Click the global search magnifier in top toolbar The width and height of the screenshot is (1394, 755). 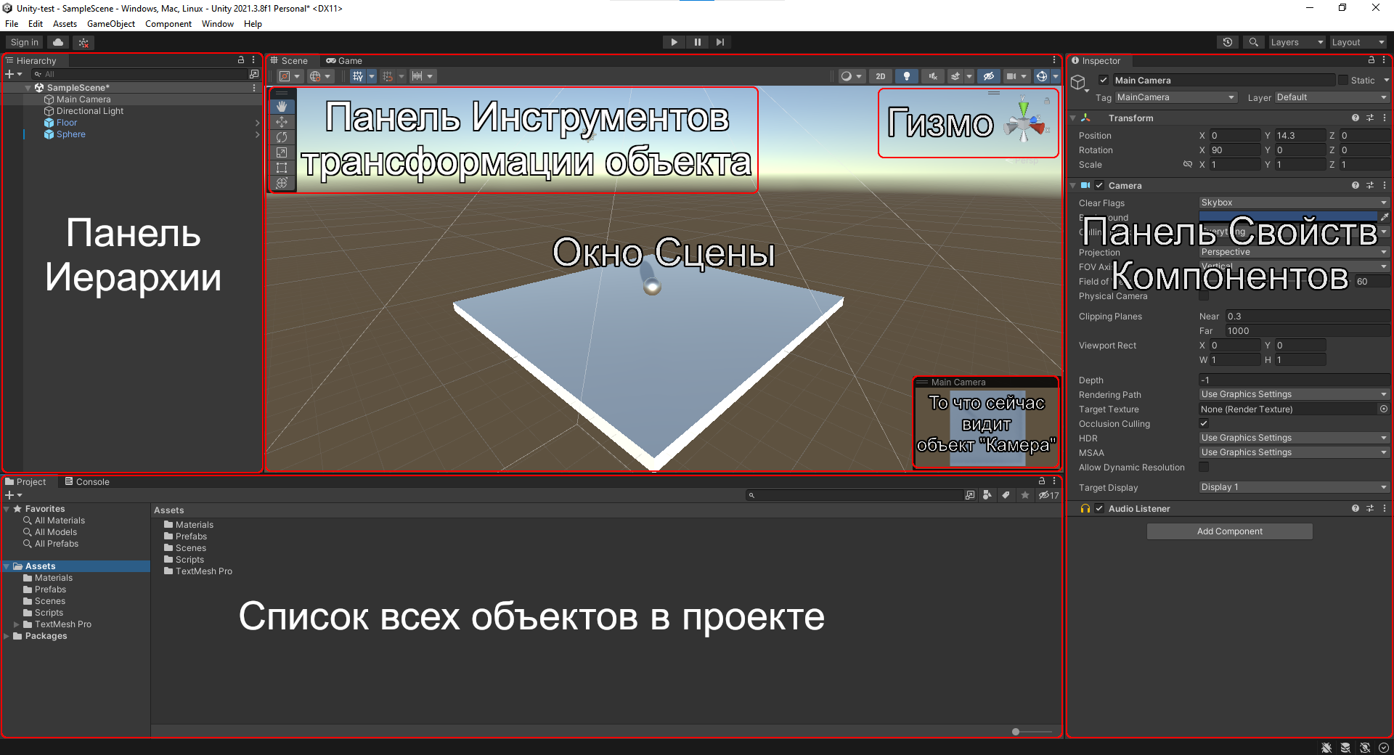point(1253,42)
